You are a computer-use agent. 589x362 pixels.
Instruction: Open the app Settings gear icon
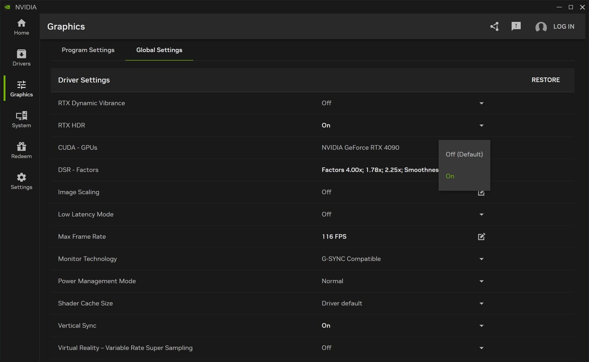pos(21,181)
